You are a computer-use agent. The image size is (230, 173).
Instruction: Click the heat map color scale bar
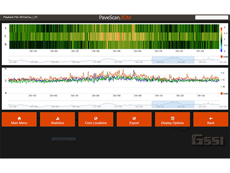[221, 39]
